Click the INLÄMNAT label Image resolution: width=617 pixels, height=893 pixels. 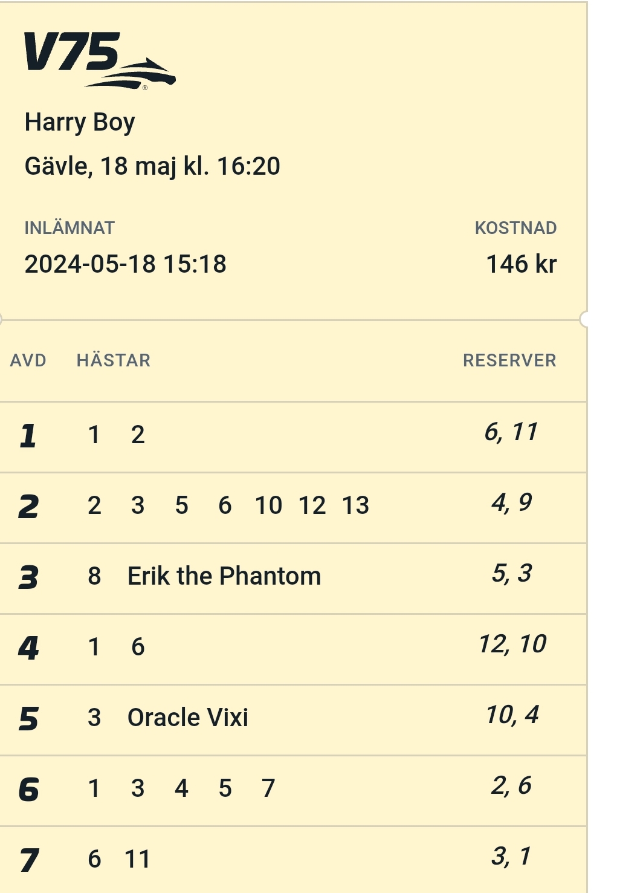69,228
